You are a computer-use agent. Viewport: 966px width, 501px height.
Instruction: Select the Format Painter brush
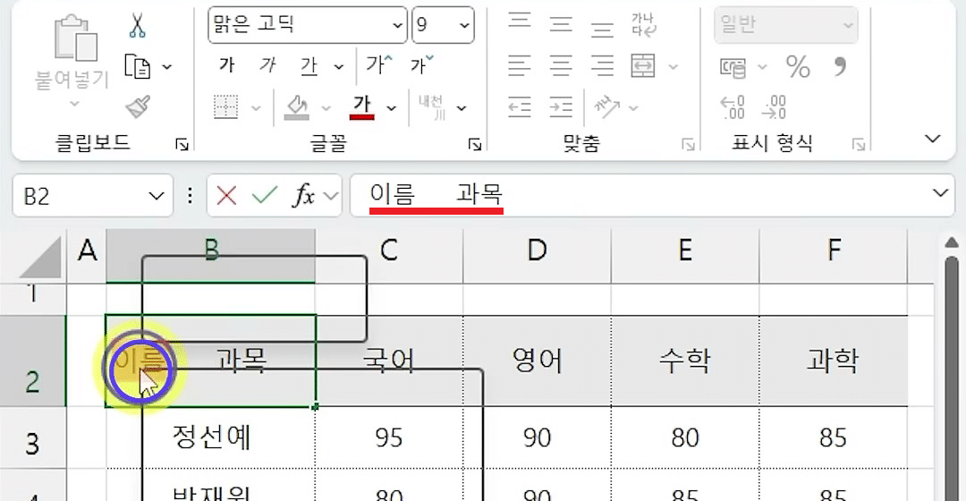click(x=138, y=106)
